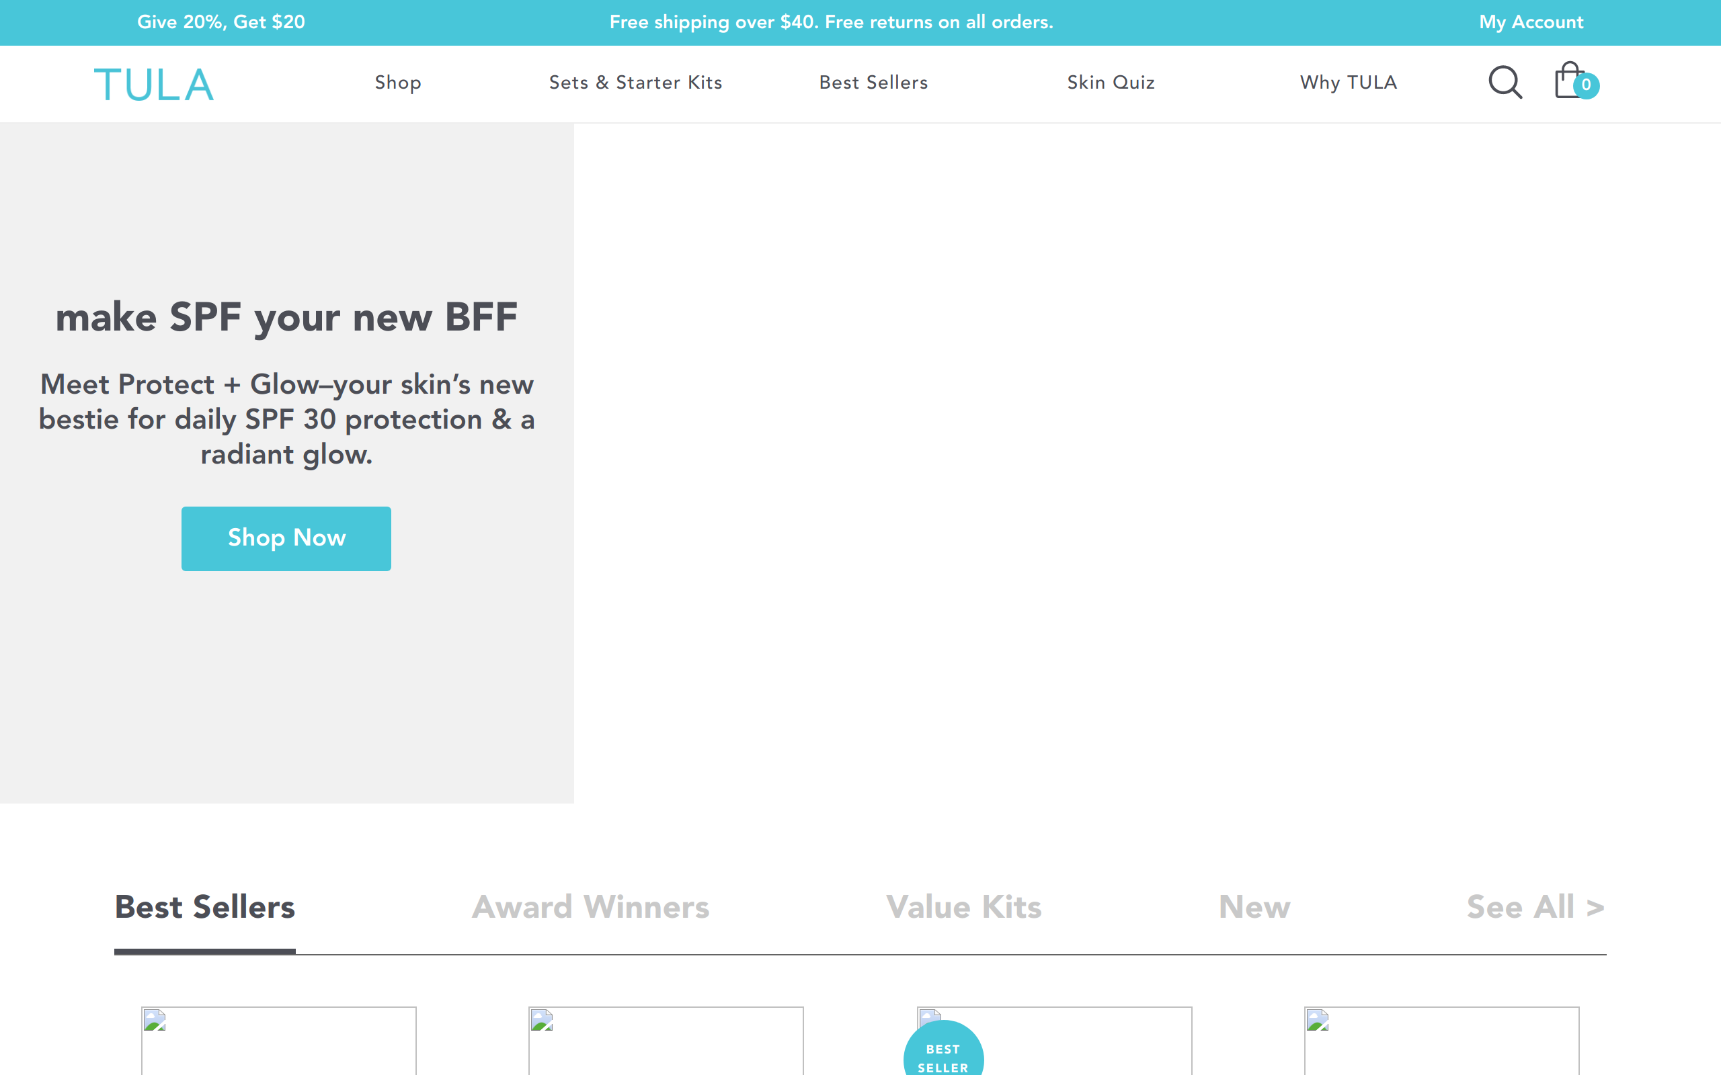Switch to the Value Kits tab
The width and height of the screenshot is (1721, 1075).
pyautogui.click(x=963, y=906)
